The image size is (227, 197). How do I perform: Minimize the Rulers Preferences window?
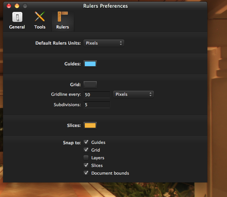[17, 6]
